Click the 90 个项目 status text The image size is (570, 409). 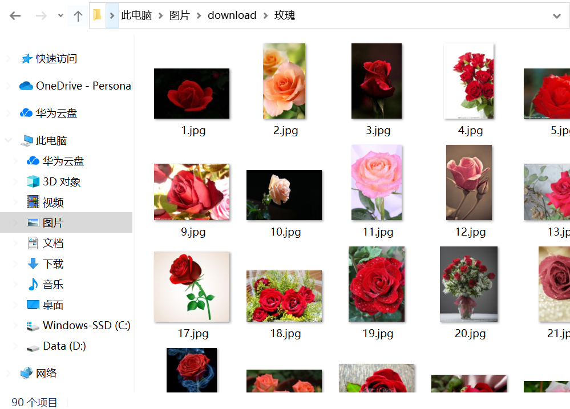[35, 402]
